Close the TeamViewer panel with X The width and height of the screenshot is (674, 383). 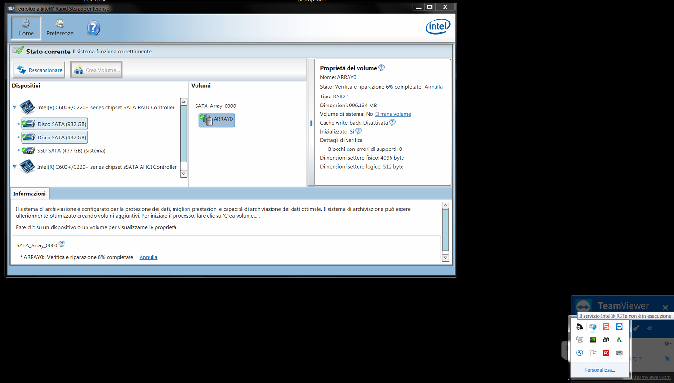tap(665, 307)
